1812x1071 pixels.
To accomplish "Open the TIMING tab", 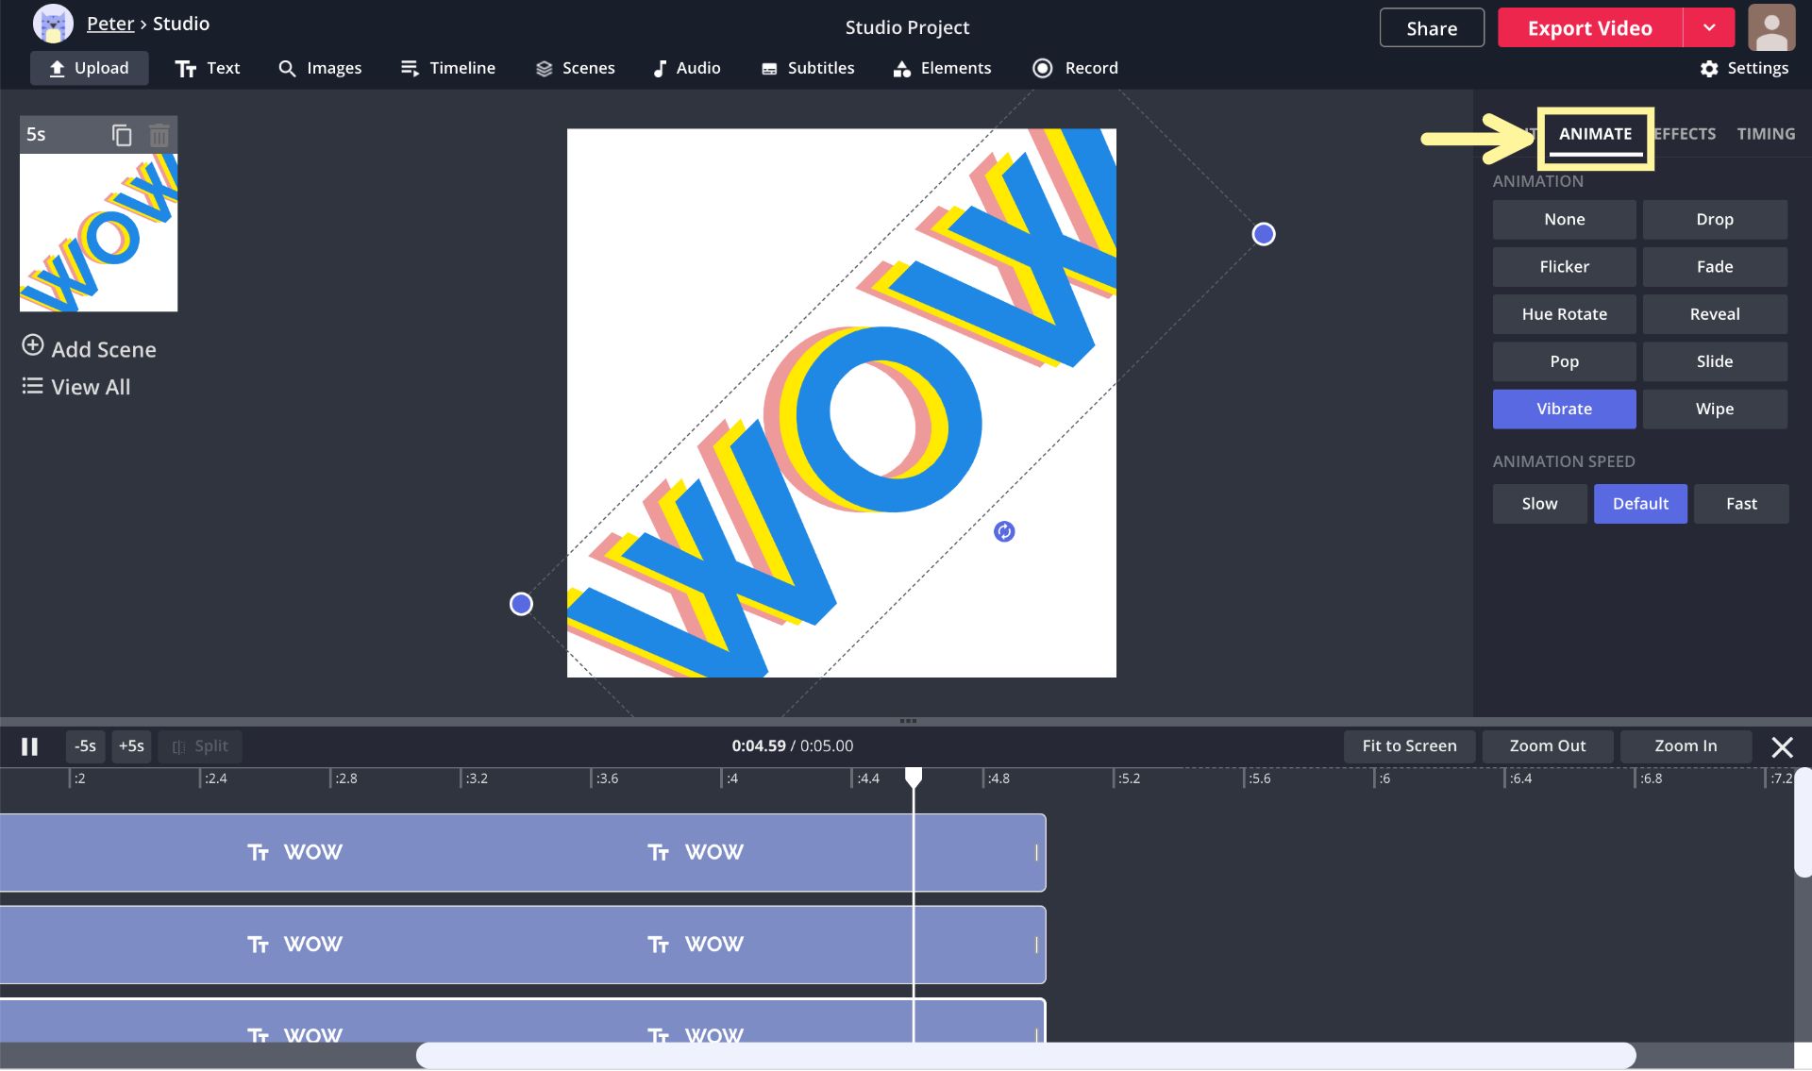I will (1766, 134).
